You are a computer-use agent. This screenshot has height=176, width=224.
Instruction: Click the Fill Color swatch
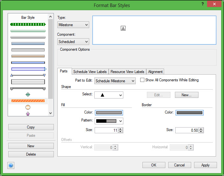tap(109, 113)
